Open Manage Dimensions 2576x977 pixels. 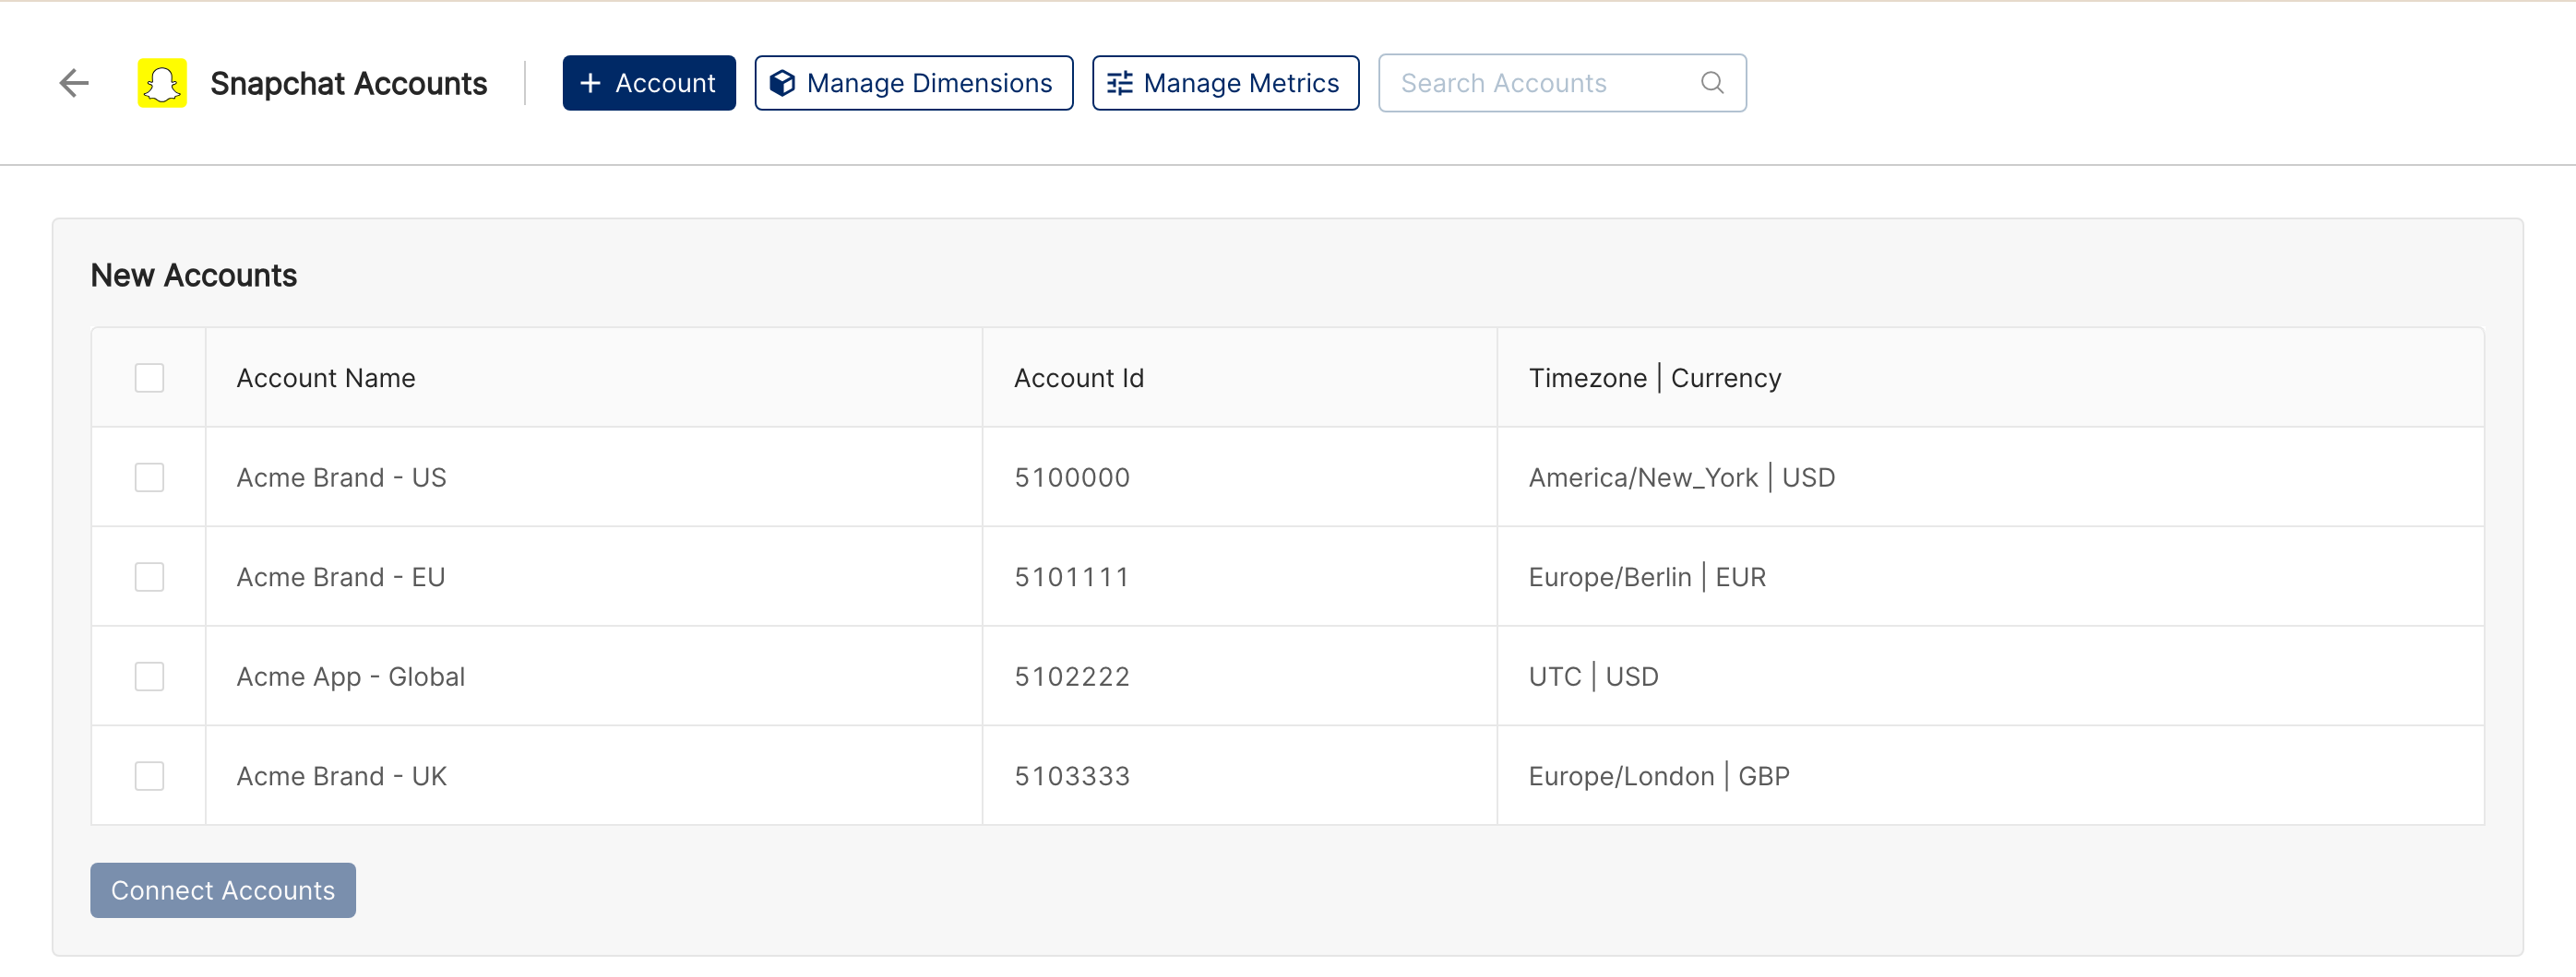[x=914, y=83]
